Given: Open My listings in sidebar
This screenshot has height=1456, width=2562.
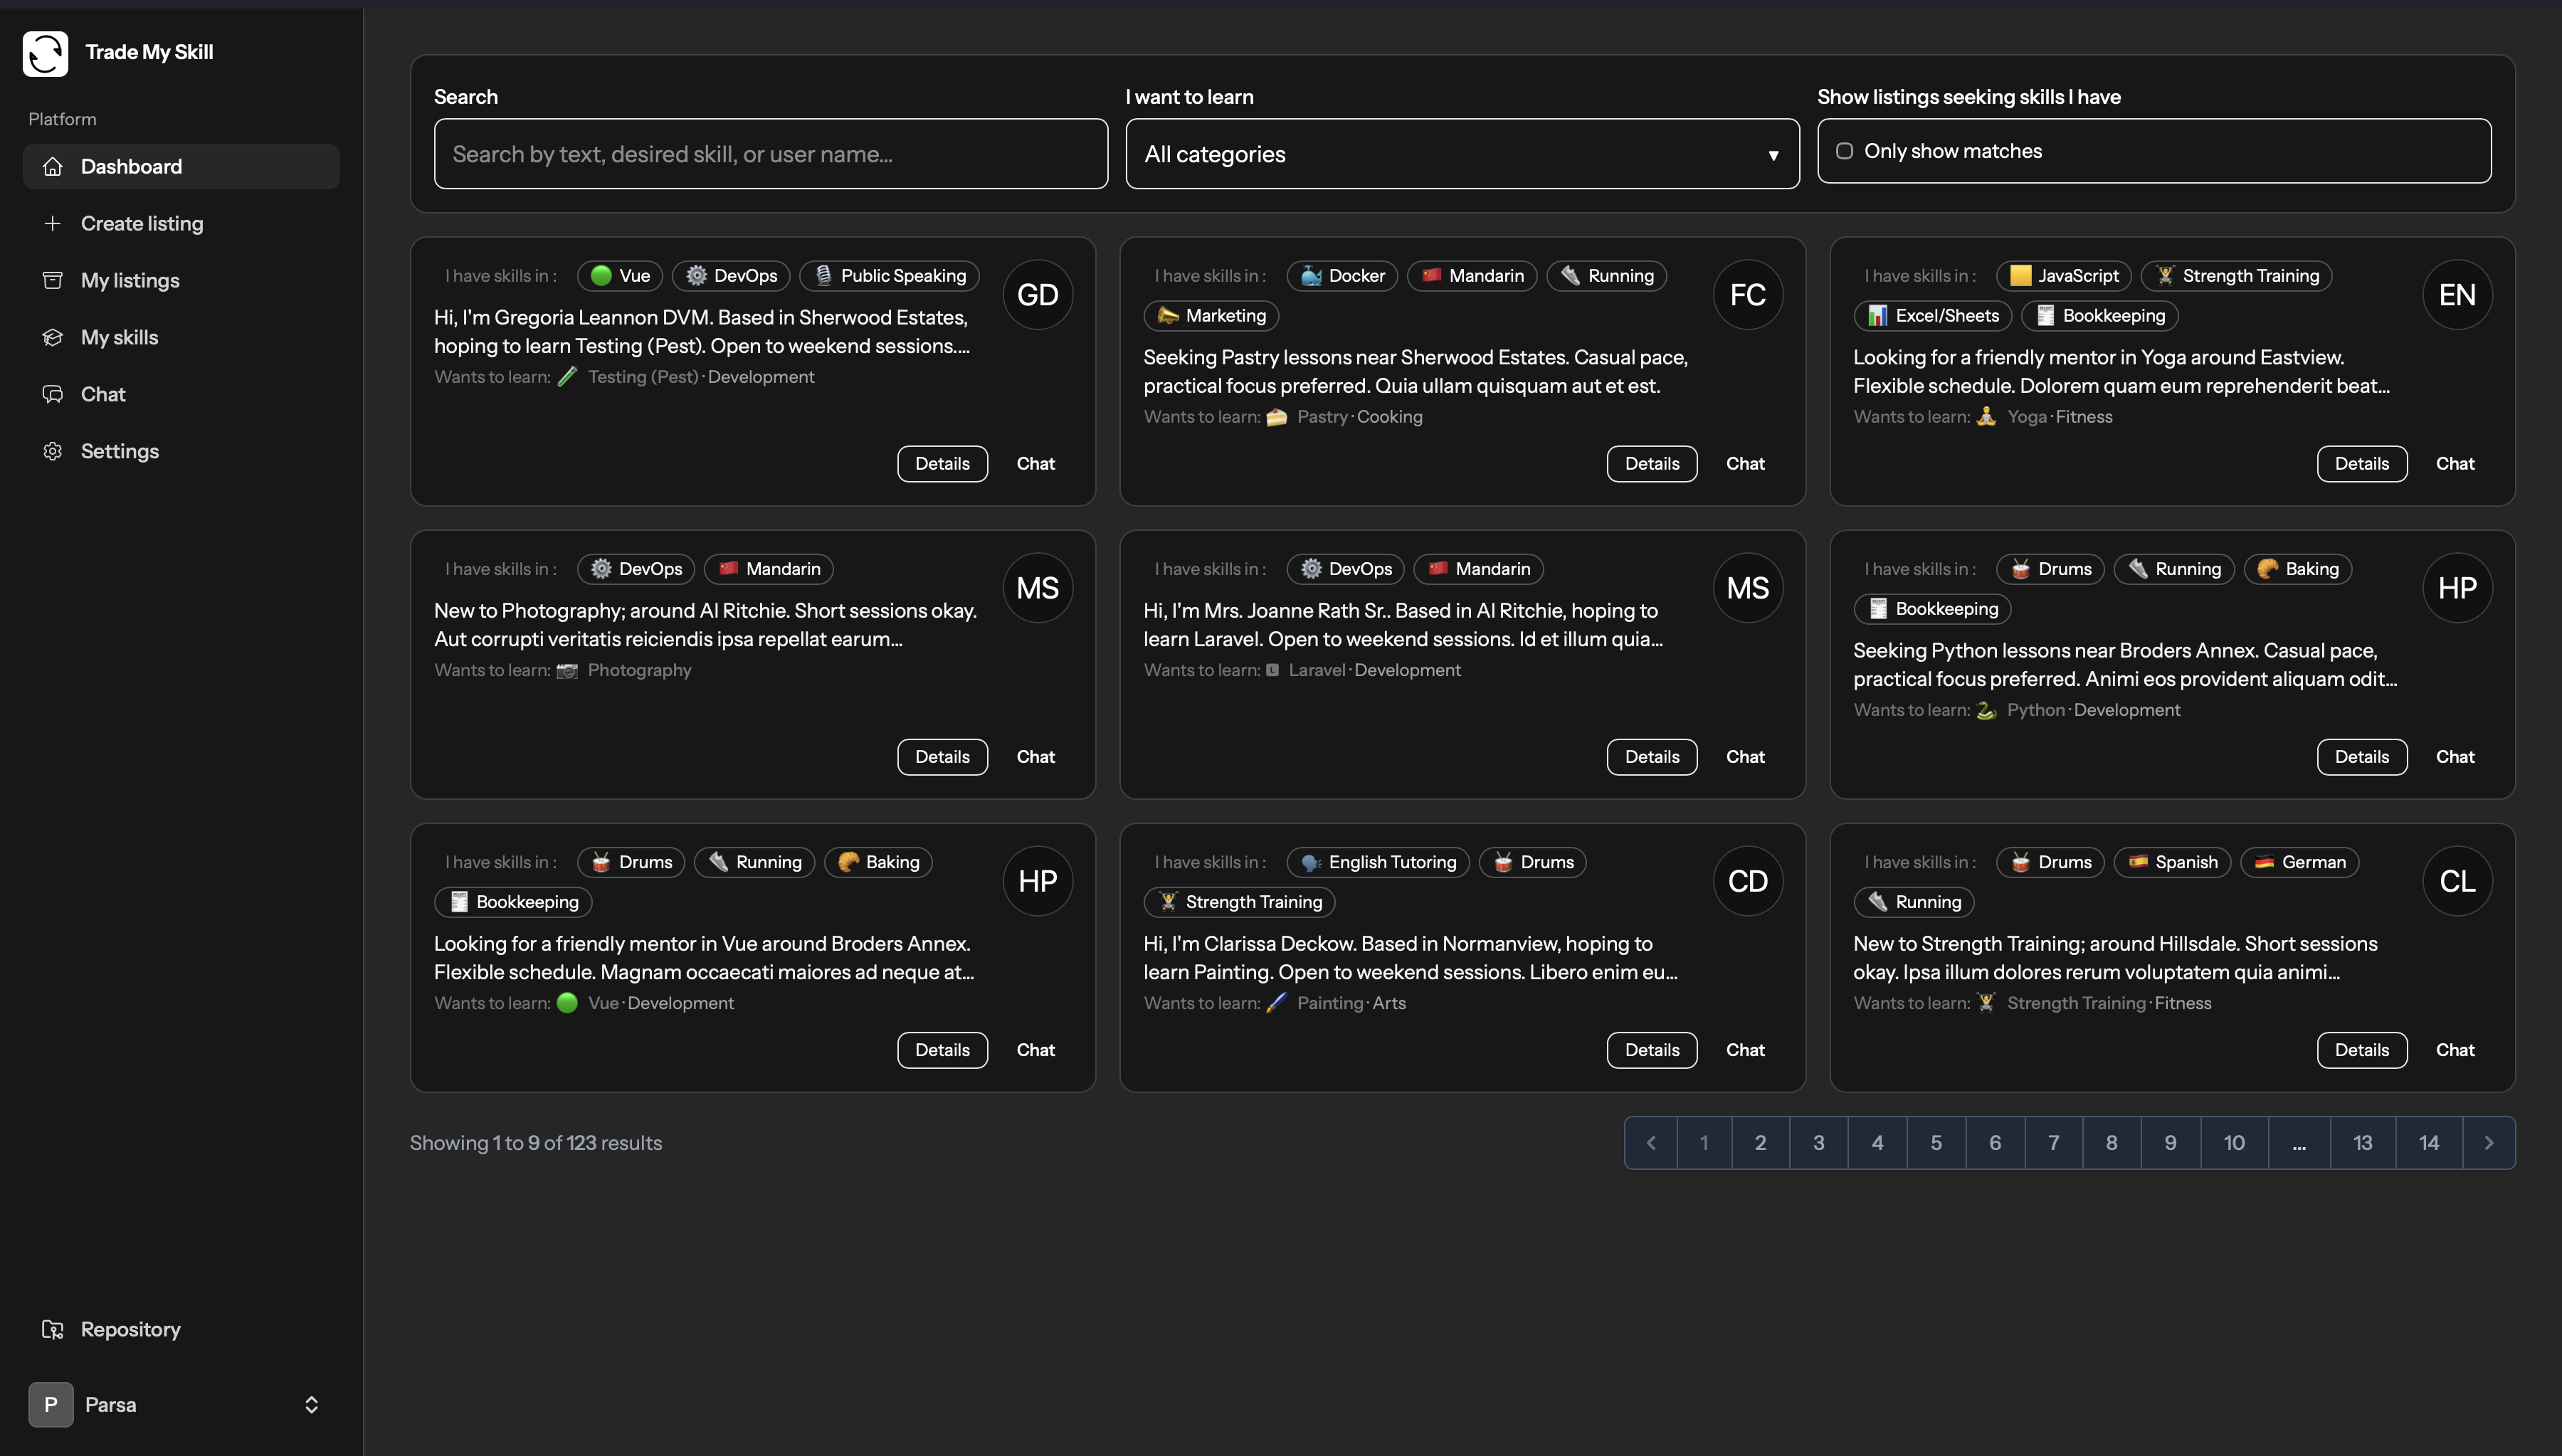Looking at the screenshot, I should point(130,280).
